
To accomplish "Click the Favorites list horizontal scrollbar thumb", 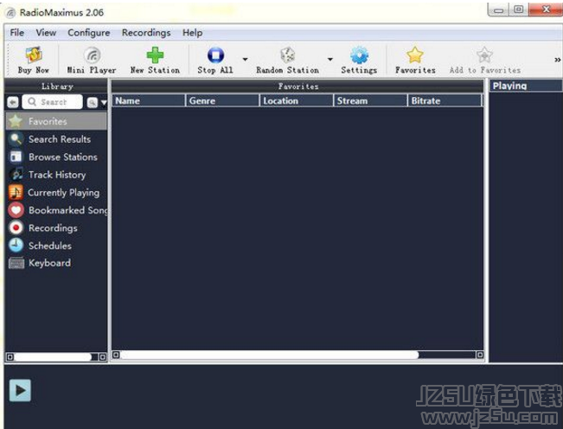I will [270, 355].
